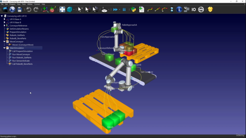Add a linear move instruction
The image size is (246, 138).
click(x=157, y=10)
